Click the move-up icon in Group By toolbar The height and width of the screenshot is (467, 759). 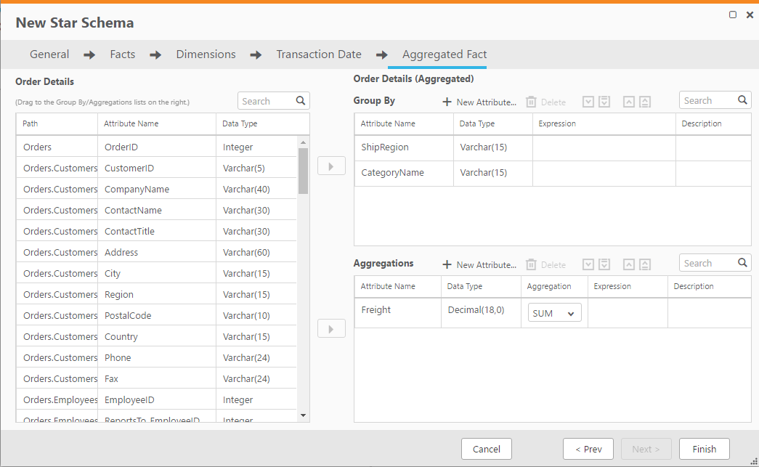[x=629, y=102]
